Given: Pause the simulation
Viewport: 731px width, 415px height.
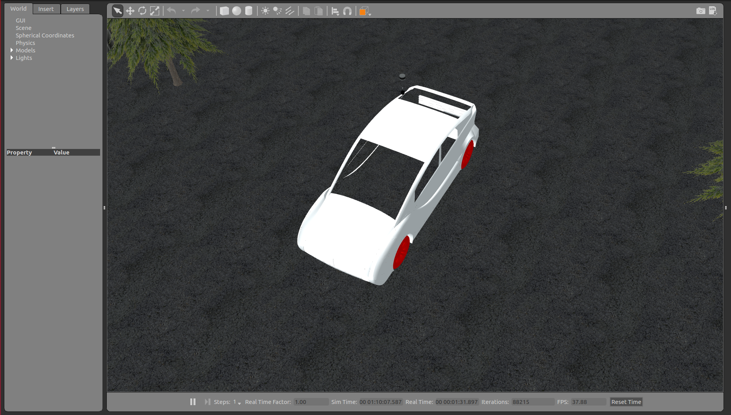Looking at the screenshot, I should click(x=193, y=402).
